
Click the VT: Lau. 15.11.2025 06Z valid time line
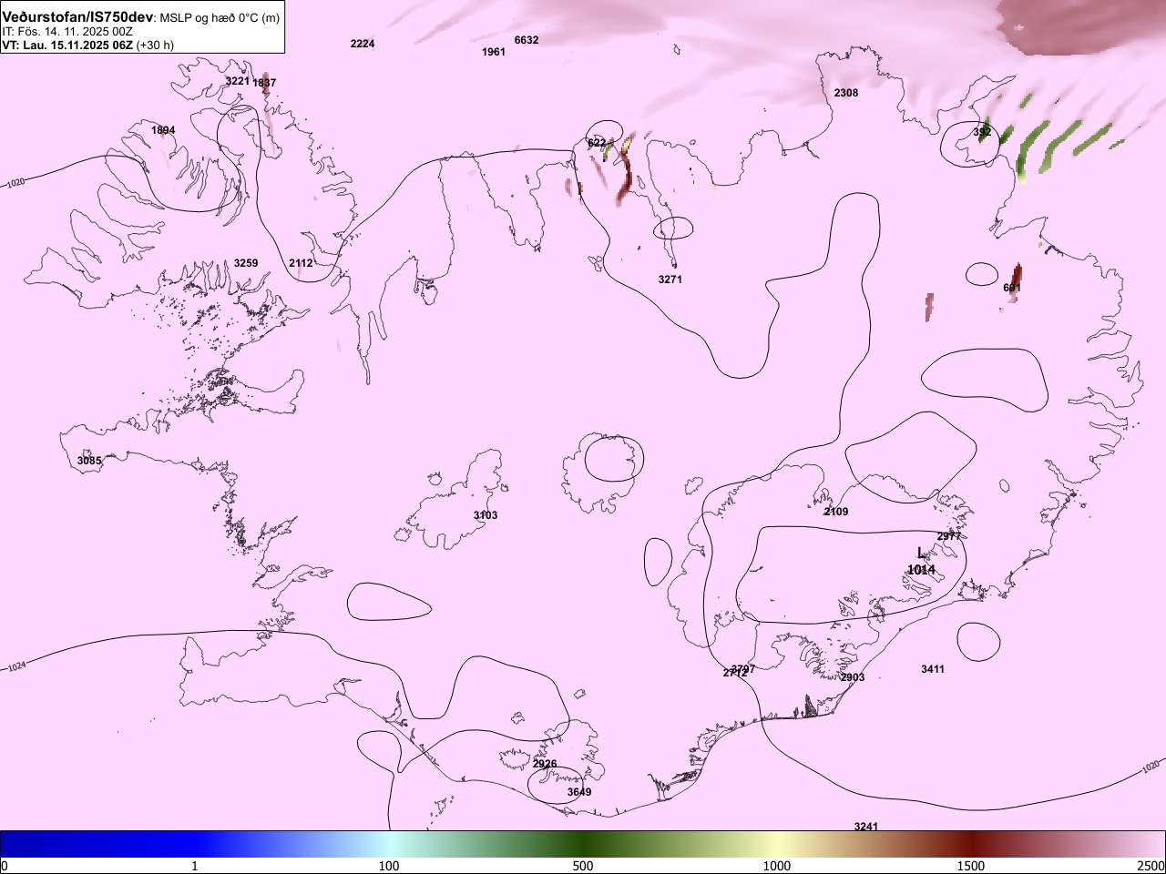87,45
